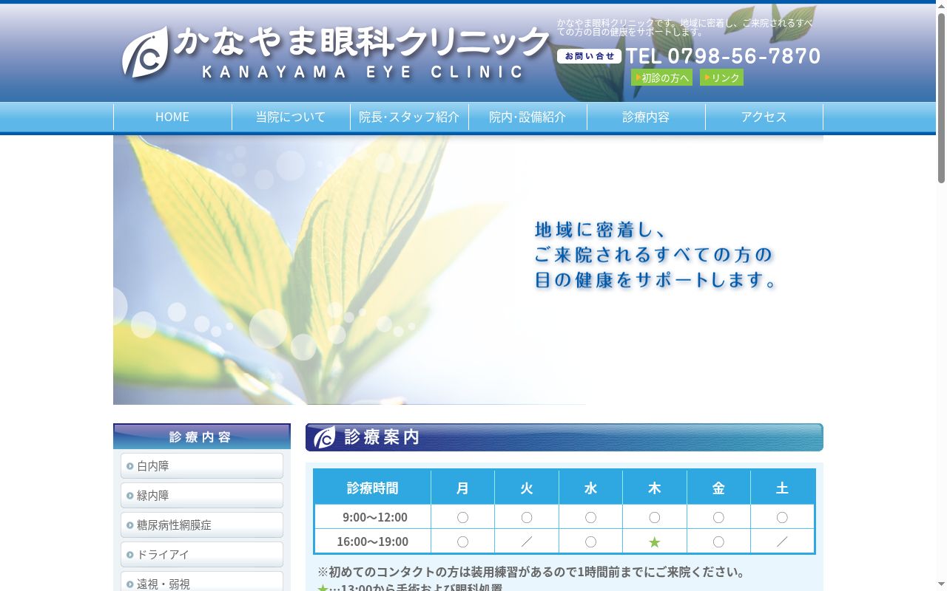
Task: Click the 9:00〜12:00 time cell
Action: [x=373, y=517]
